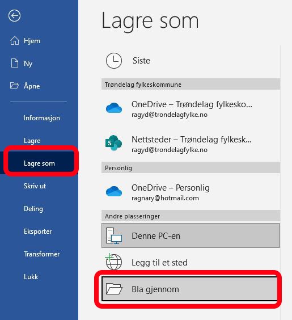This screenshot has height=320, width=292.
Task: Click the clock icon beside Siste
Action: [x=114, y=61]
